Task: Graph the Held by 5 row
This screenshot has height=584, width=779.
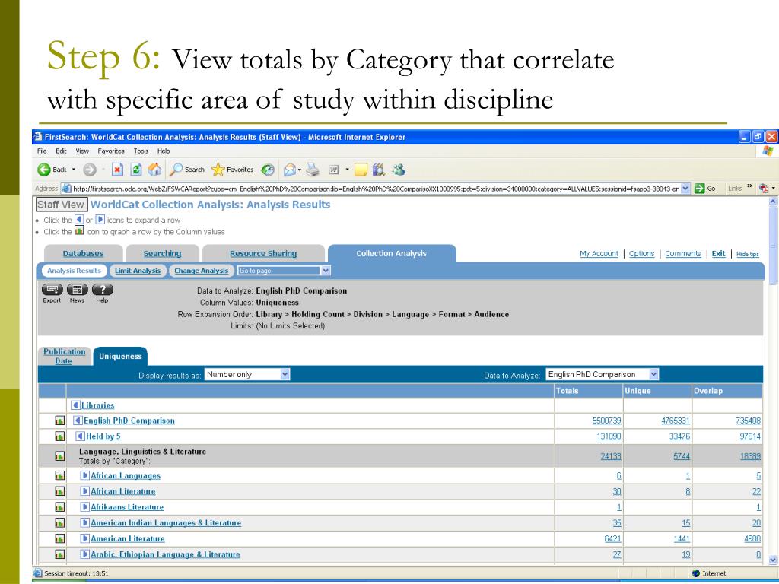Action: tap(59, 436)
